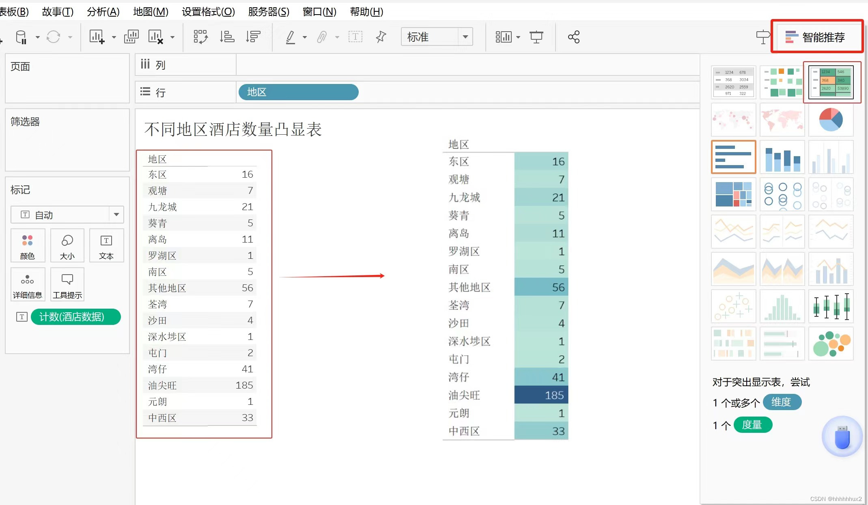Click the 地区 pill on rows shelf
This screenshot has width=868, height=505.
[298, 92]
